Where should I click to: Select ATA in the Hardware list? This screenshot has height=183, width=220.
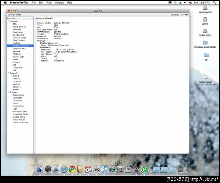tap(14, 24)
